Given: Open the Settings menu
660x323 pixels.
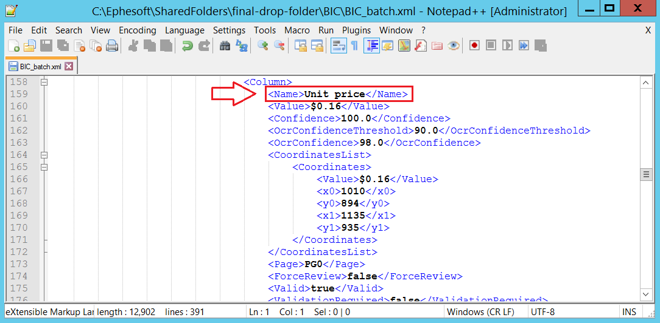Looking at the screenshot, I should 229,30.
